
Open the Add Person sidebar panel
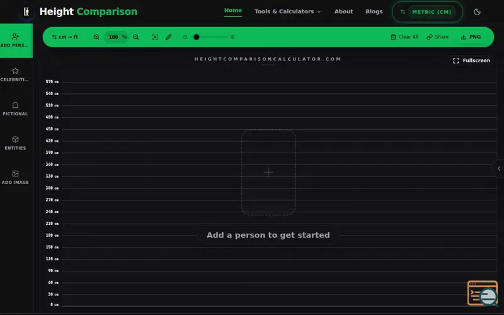point(15,40)
